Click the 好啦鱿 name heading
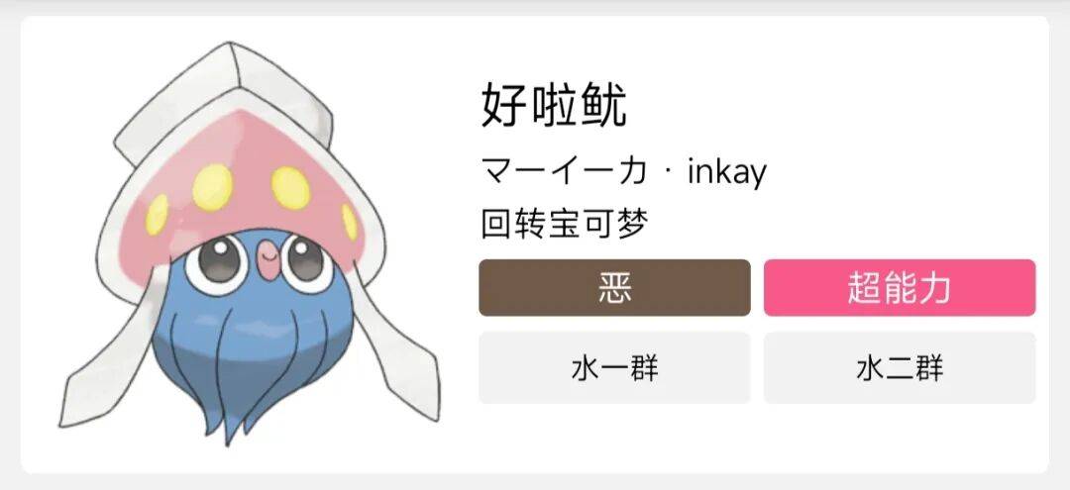The height and width of the screenshot is (490, 1070). [x=554, y=106]
